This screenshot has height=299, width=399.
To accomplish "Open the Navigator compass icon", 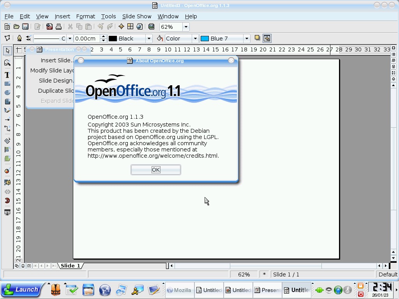I will tap(121, 27).
